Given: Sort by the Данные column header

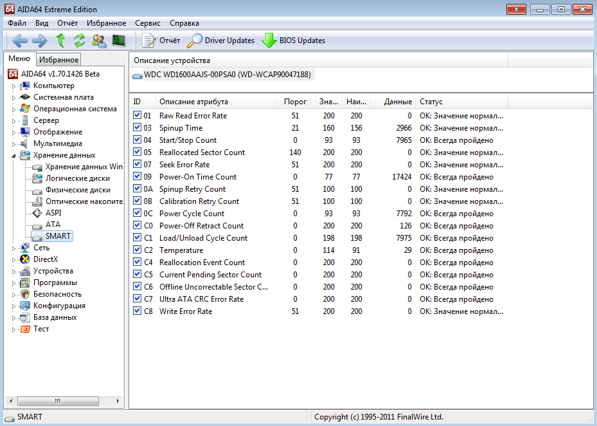Looking at the screenshot, I should (x=393, y=102).
